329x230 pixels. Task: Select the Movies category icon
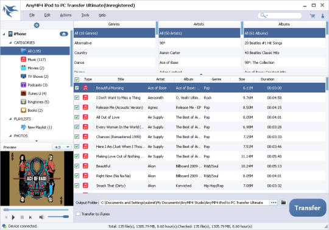coord(23,68)
